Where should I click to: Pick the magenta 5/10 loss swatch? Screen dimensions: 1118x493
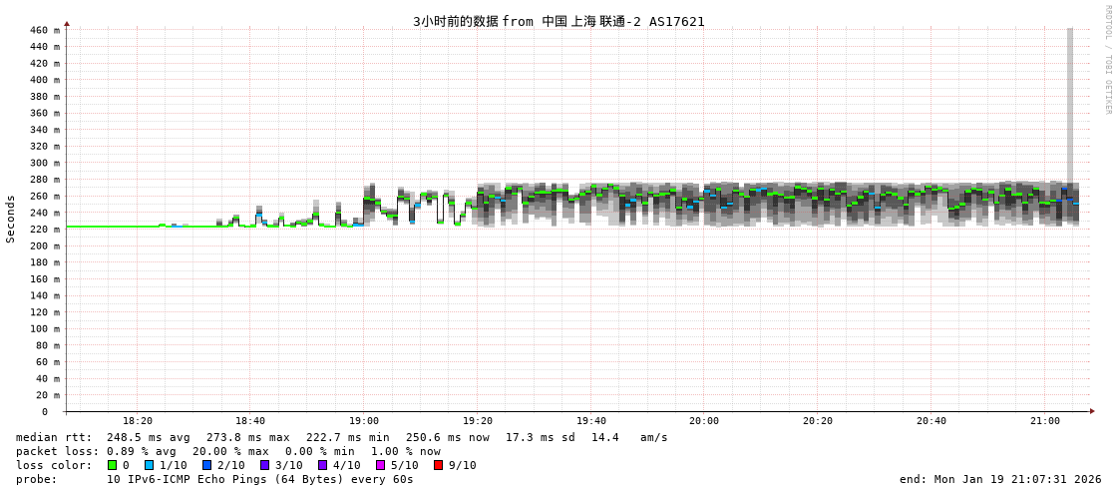pos(380,465)
